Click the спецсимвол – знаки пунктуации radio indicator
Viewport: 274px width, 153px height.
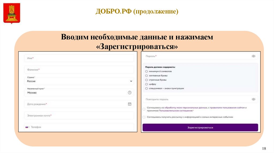146,88
